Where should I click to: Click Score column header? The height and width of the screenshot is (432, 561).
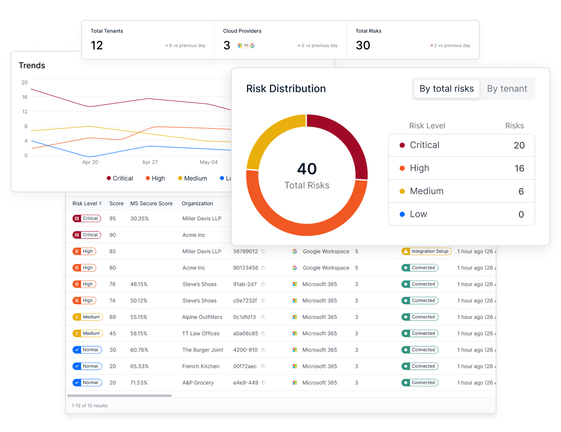tap(116, 203)
